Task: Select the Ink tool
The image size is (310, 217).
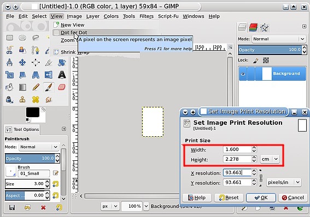Action: click(x=9, y=100)
